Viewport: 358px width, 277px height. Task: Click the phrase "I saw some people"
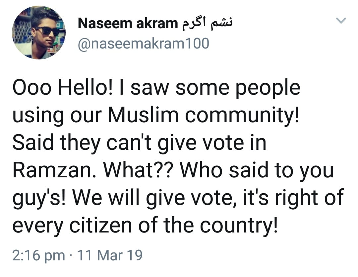pos(215,88)
